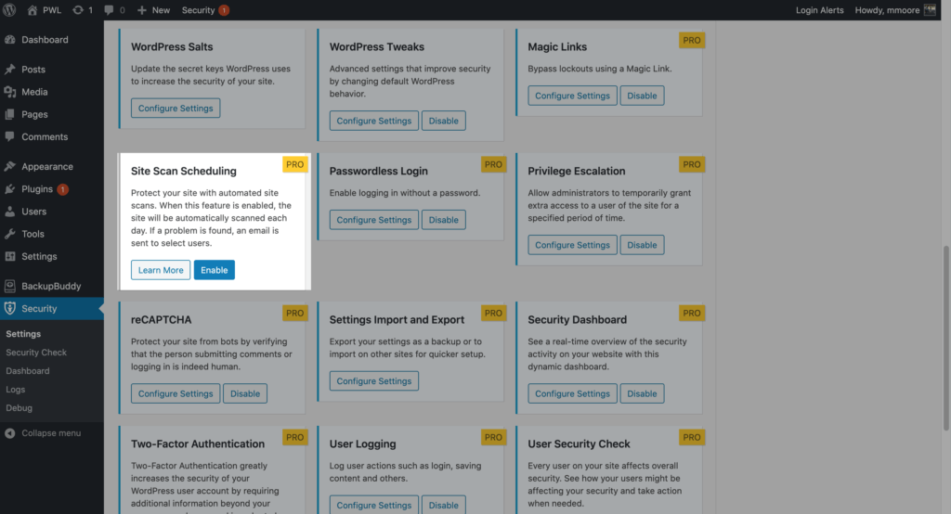The height and width of the screenshot is (514, 951).
Task: Click the Comments icon in sidebar
Action: [x=9, y=136]
